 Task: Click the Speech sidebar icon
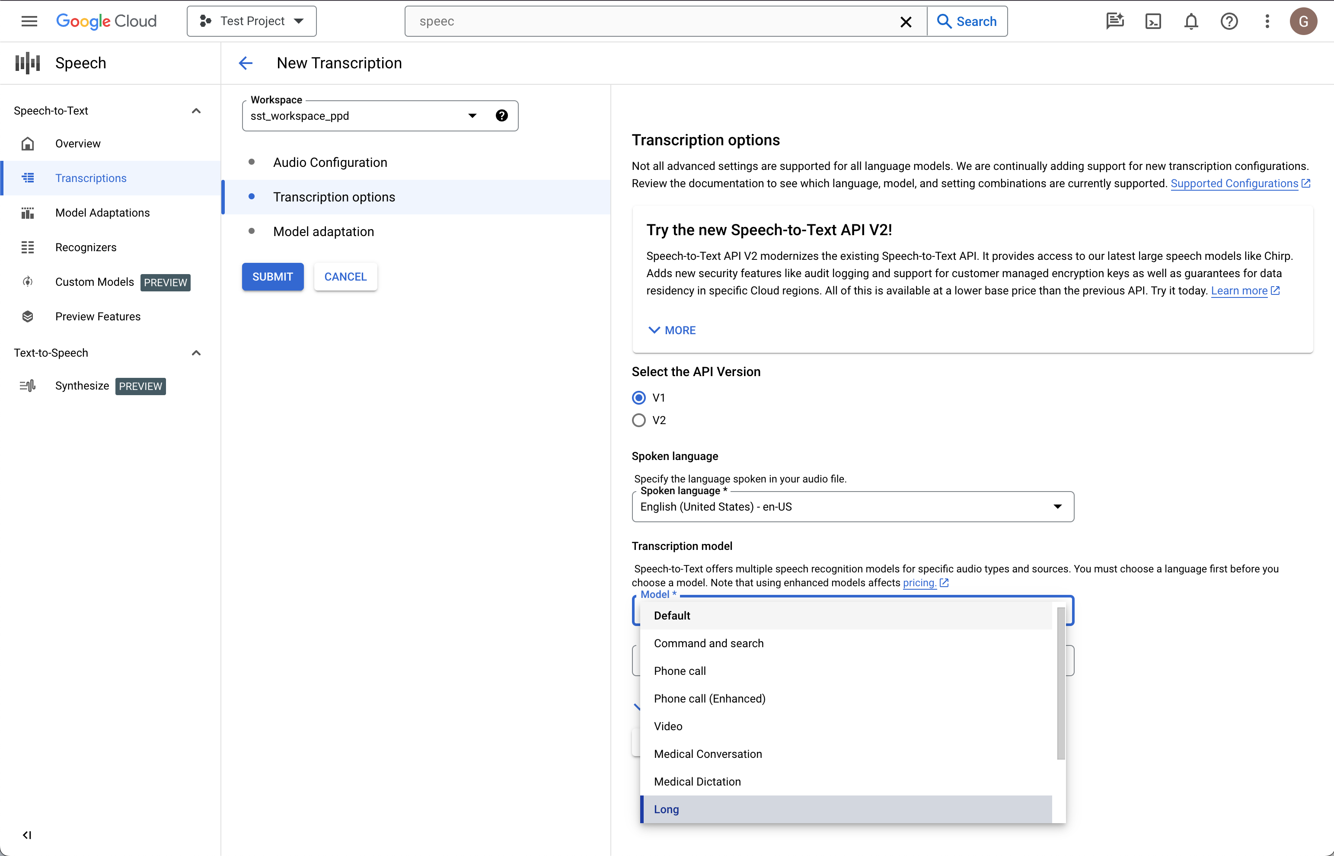pos(26,63)
